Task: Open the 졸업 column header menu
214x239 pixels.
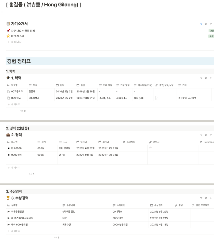Action: pyautogui.click(x=81, y=85)
